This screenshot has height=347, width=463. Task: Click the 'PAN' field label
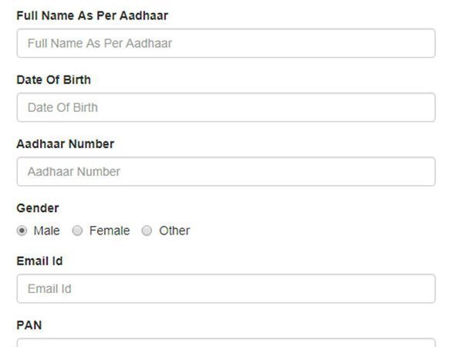(x=29, y=325)
